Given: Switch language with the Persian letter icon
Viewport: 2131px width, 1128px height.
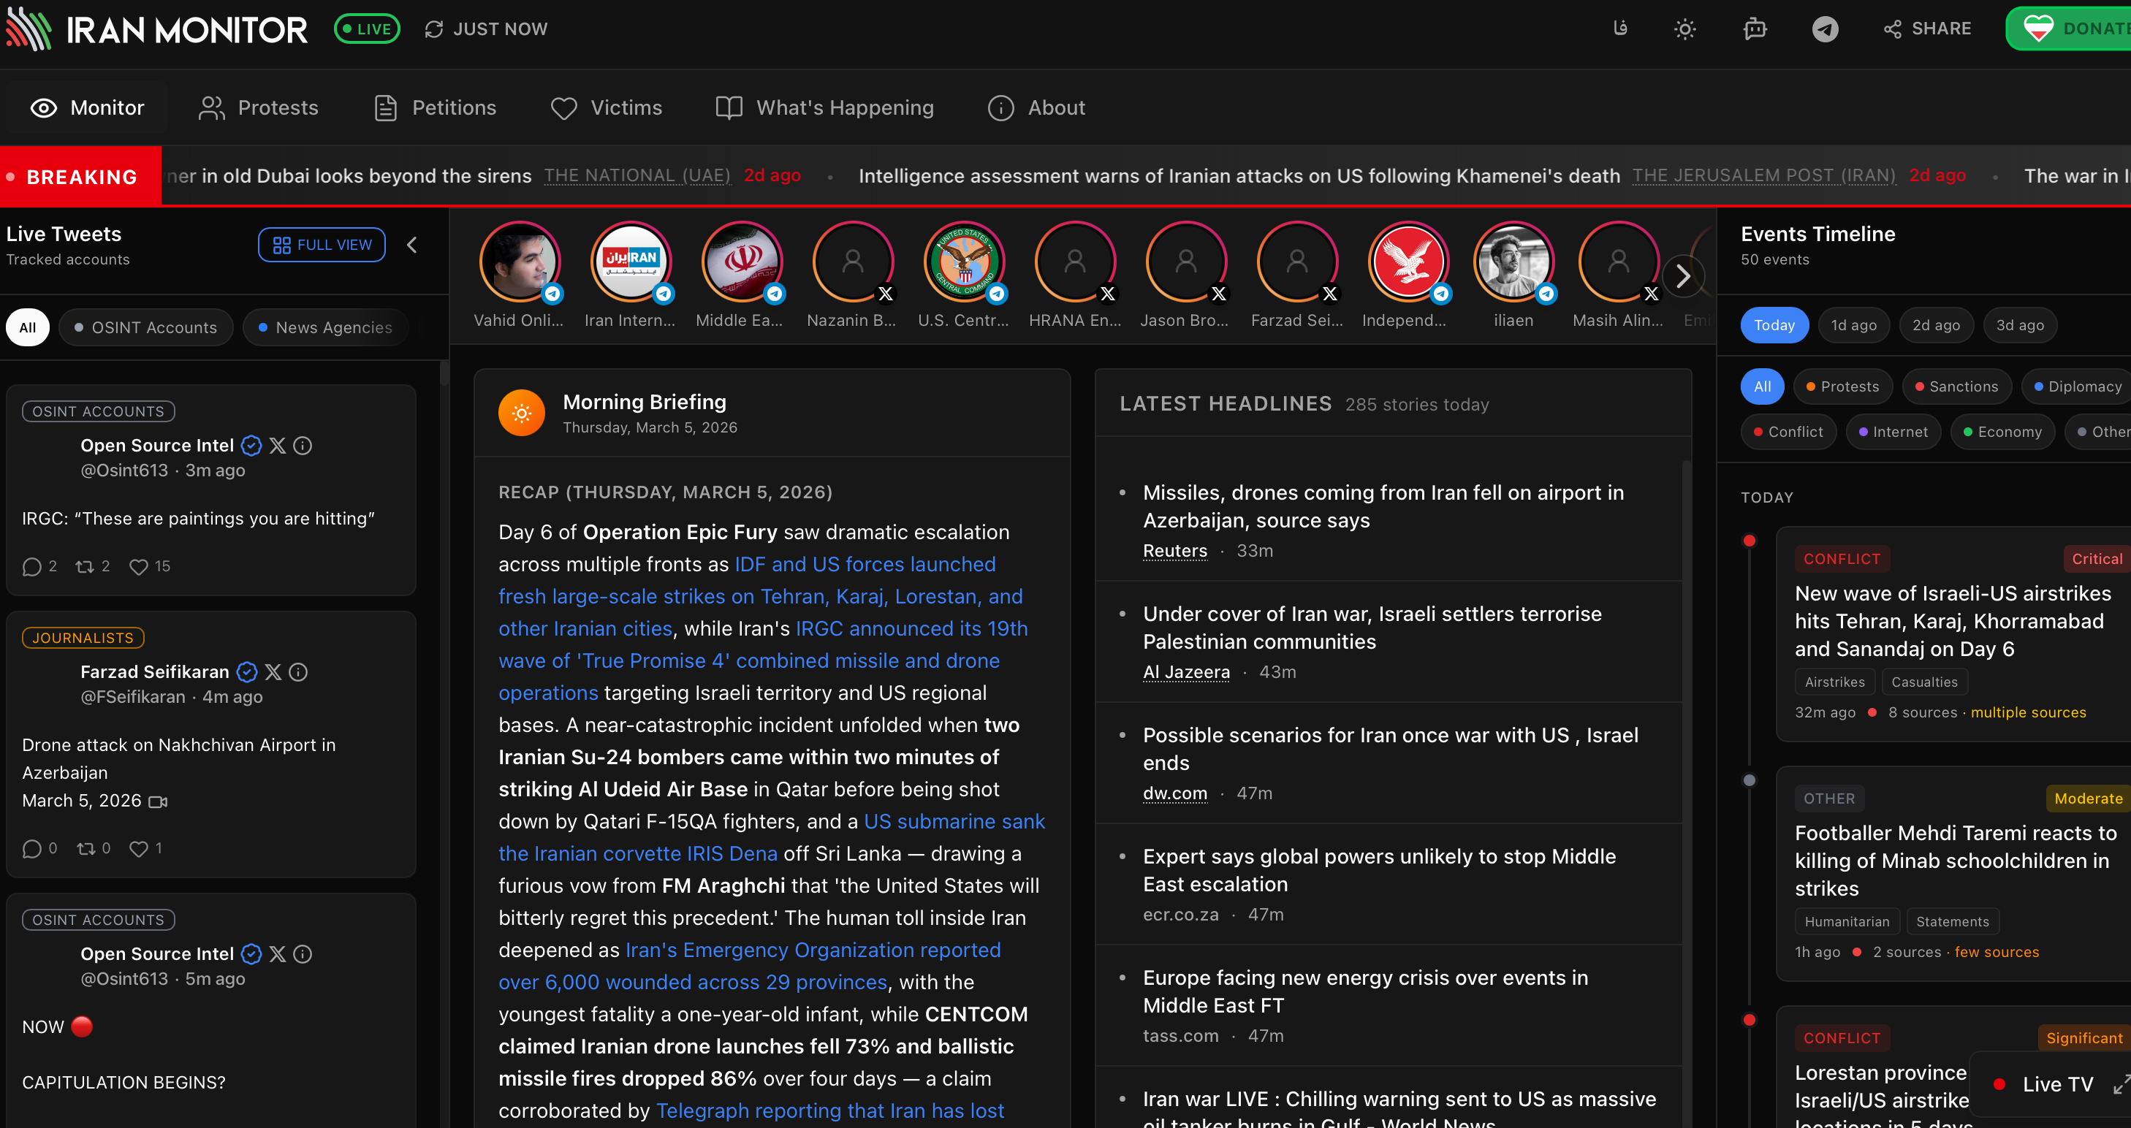Looking at the screenshot, I should coord(1619,29).
